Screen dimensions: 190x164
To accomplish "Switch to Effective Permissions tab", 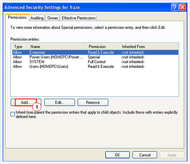I will pyautogui.click(x=79, y=18).
